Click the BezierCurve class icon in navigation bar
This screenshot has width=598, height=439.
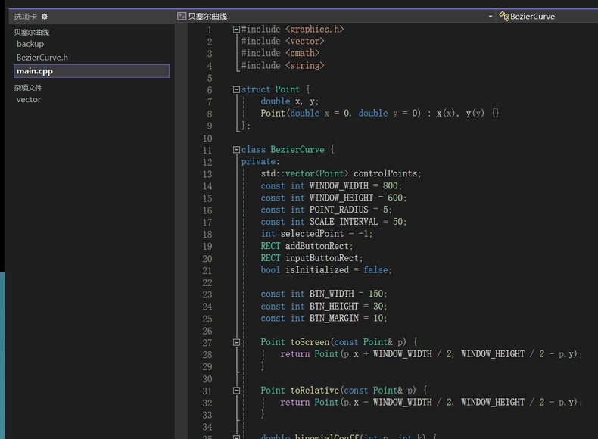(x=503, y=16)
